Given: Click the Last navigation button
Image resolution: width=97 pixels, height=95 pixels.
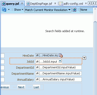Looking at the screenshot, I should [36, 87].
